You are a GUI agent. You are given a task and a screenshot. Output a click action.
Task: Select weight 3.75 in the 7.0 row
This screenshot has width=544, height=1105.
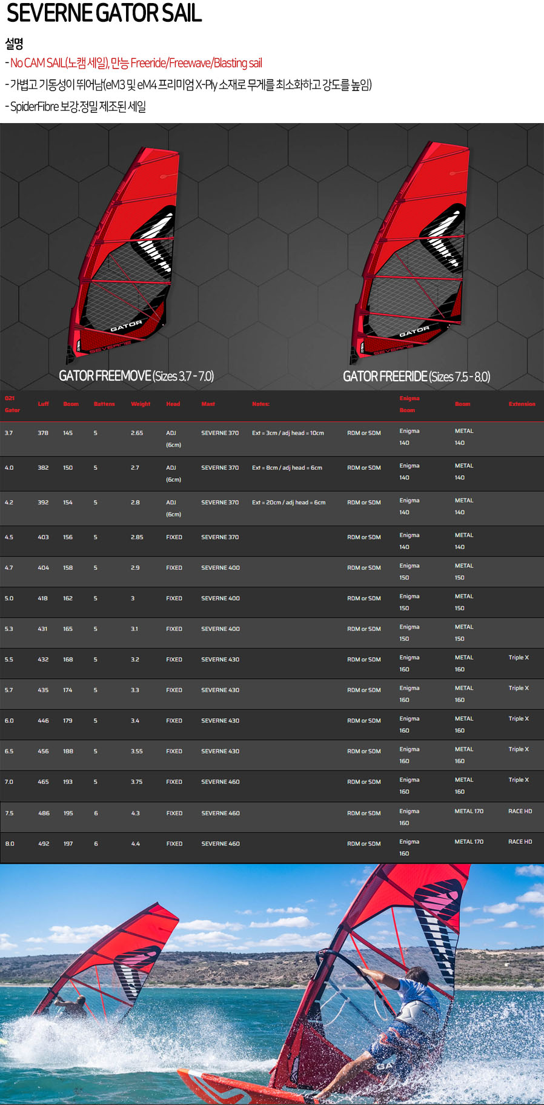point(137,782)
